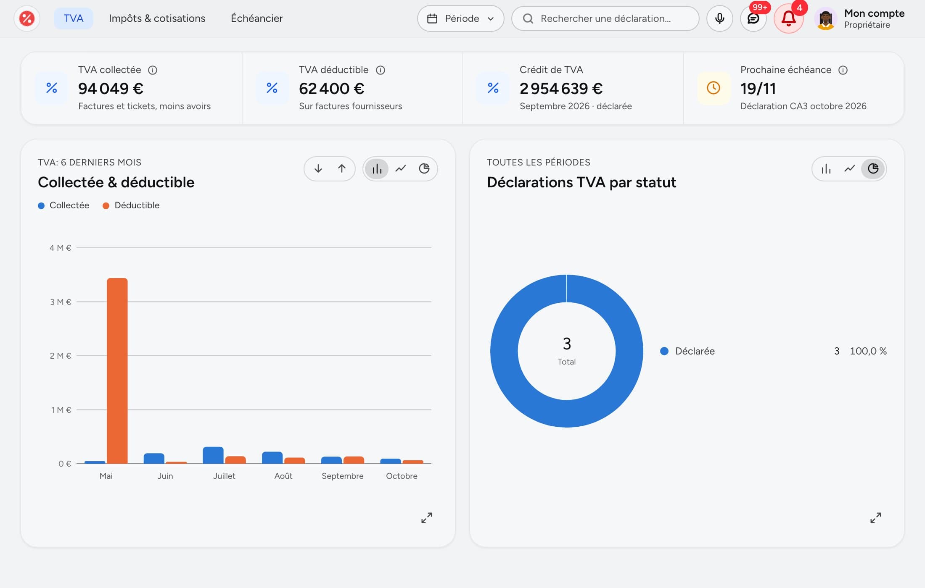Click the TVA collectée amount 94 049 €
The image size is (925, 588).
(x=111, y=88)
